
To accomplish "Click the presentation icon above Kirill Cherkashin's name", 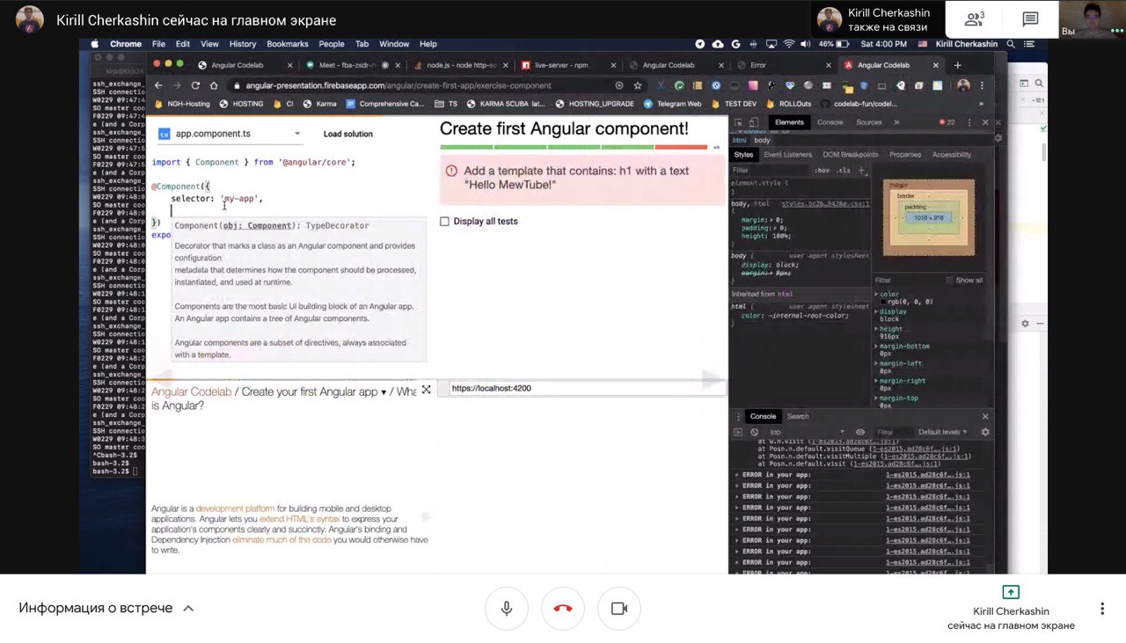I will point(1011,592).
